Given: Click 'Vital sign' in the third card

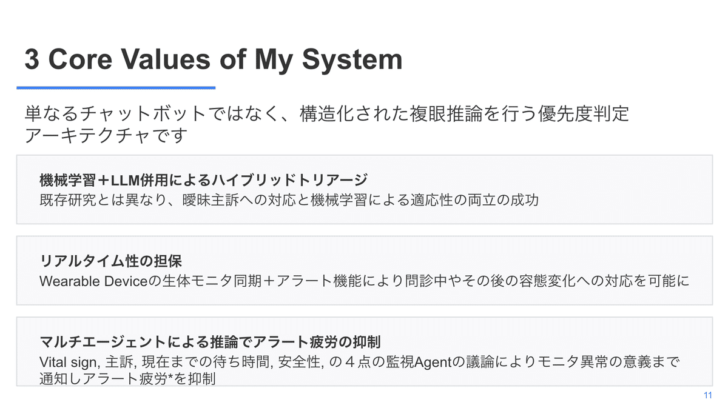Looking at the screenshot, I should (67, 363).
